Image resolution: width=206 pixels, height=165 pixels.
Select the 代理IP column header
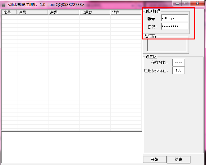click(x=94, y=12)
